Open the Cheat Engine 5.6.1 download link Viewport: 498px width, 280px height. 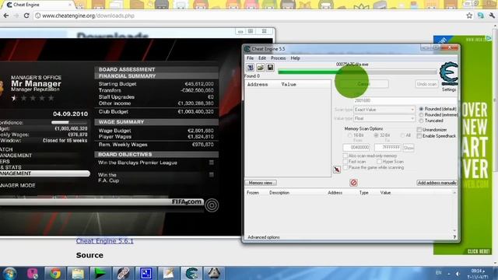click(x=105, y=241)
